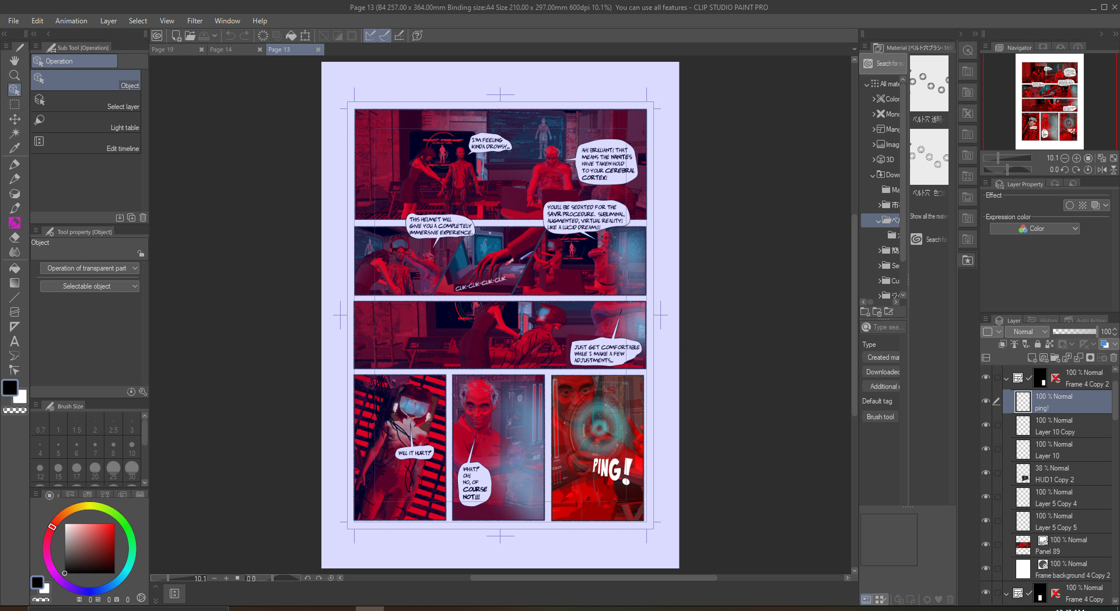Hide the Layer 5 Copy 4 layer
The image size is (1120, 611).
pos(986,497)
